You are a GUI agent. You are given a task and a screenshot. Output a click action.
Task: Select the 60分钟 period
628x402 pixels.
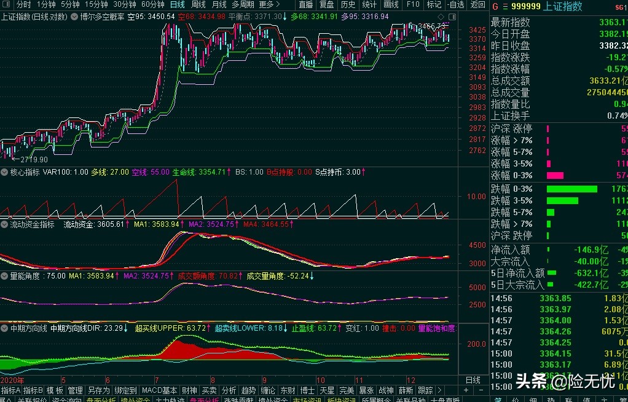pyautogui.click(x=152, y=4)
